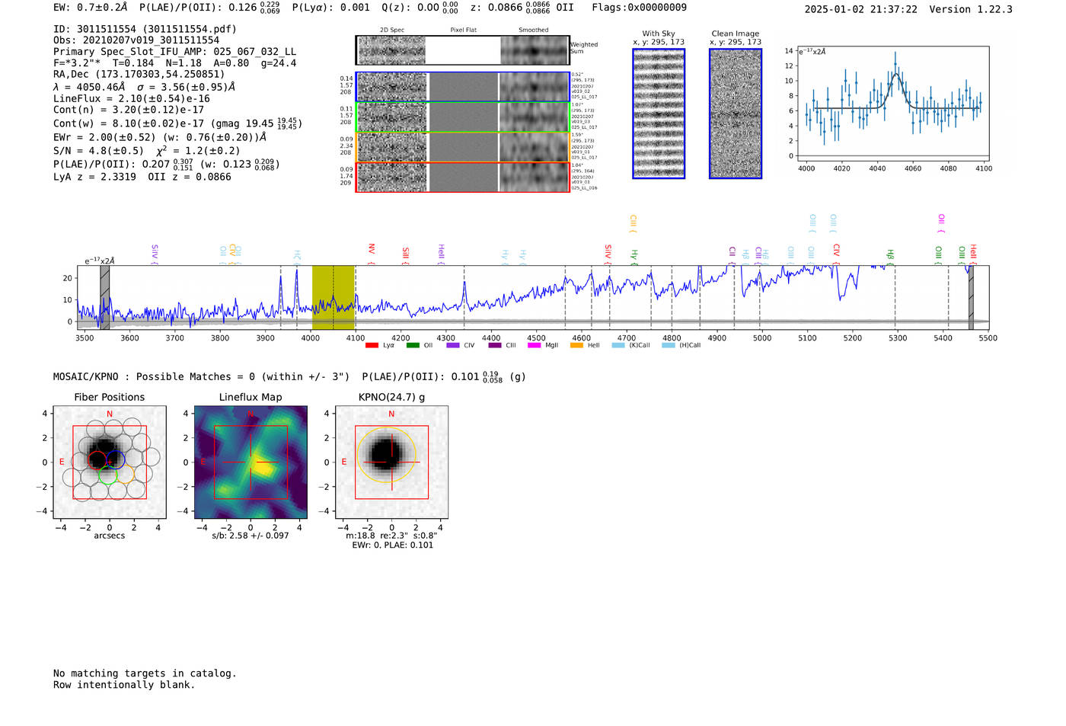Select the red-bordered fiber spectrum row
This screenshot has width=1066, height=726.
click(x=462, y=177)
